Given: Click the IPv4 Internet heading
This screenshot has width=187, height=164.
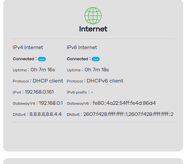Looking at the screenshot, I should coord(28,47).
